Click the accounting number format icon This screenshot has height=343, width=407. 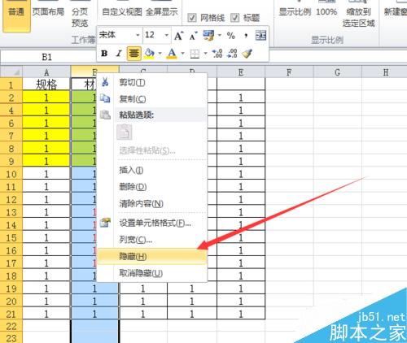coord(208,35)
